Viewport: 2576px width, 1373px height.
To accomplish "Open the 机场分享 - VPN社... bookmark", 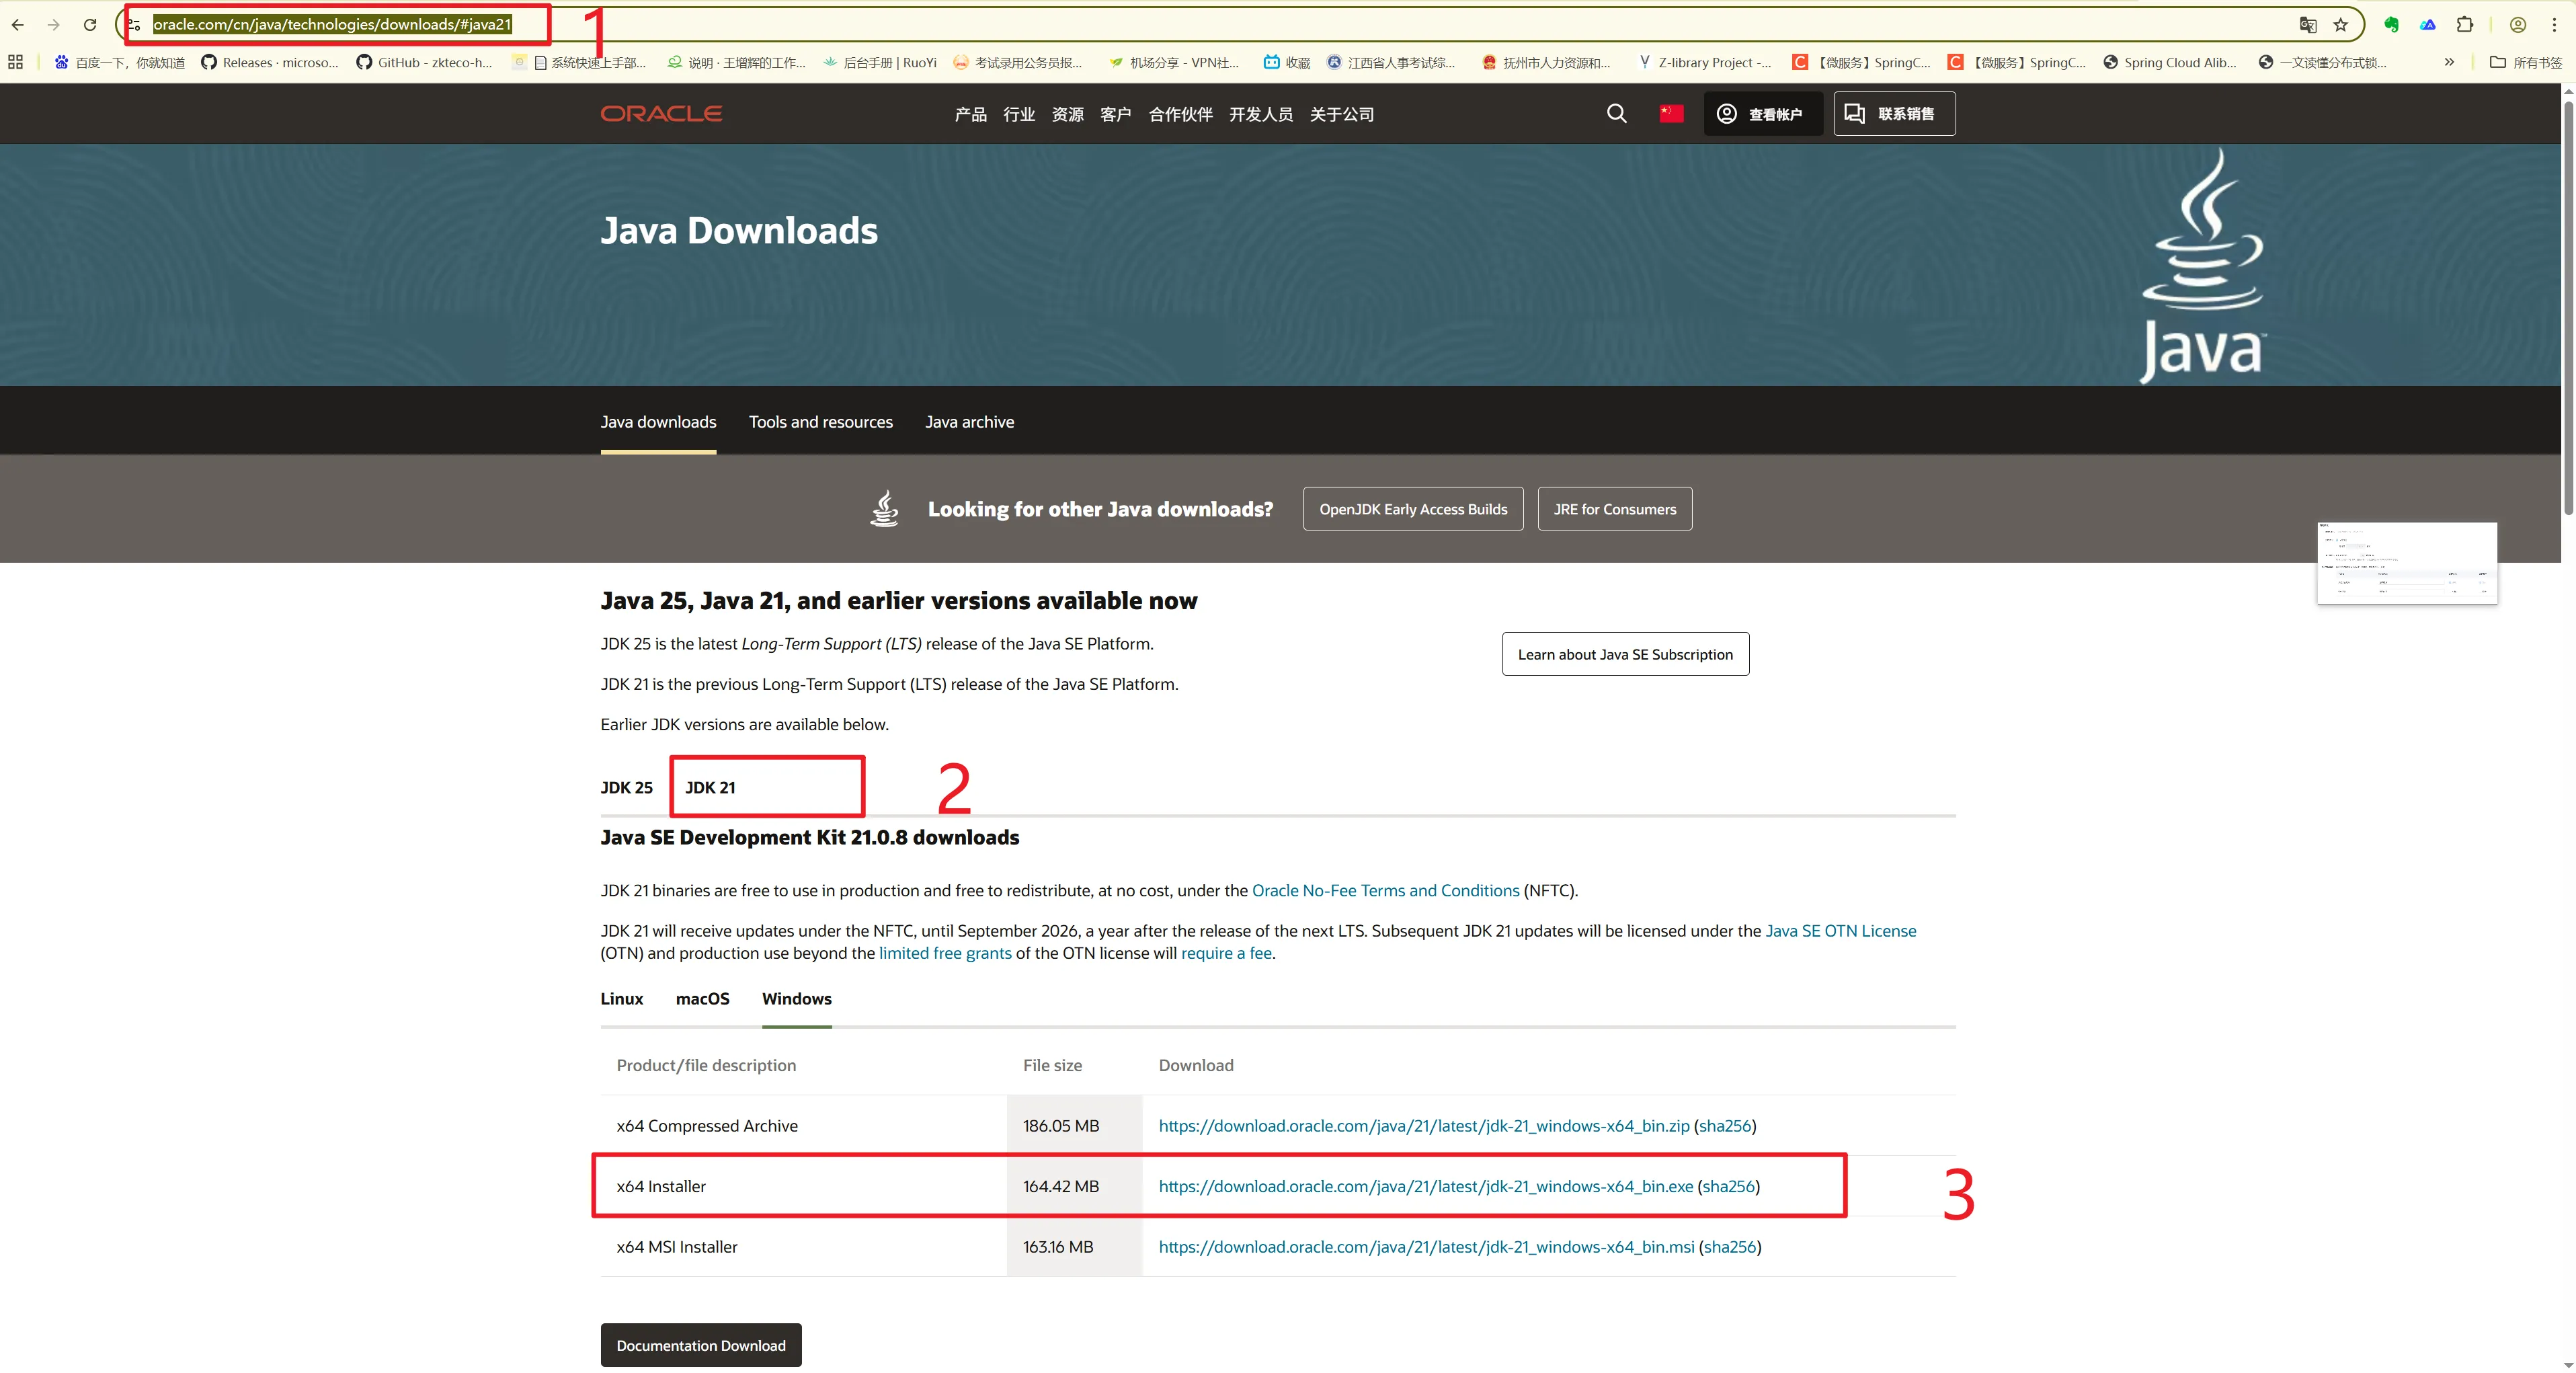I will (x=1174, y=62).
